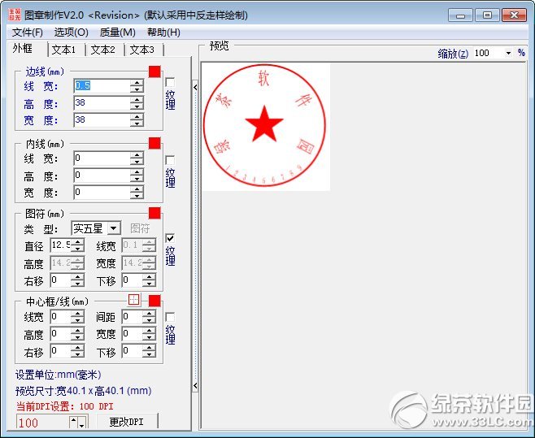Screen dimensions: 535x438
Task: Click the 边线 线宽 input field
Action: click(x=101, y=86)
